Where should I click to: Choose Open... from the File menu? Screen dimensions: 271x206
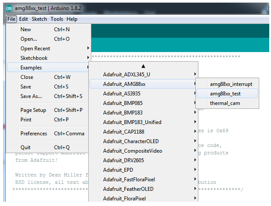pyautogui.click(x=48, y=39)
